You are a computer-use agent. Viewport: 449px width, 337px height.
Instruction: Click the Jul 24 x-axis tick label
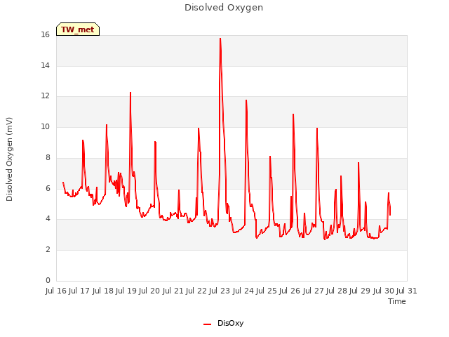[x=243, y=291]
